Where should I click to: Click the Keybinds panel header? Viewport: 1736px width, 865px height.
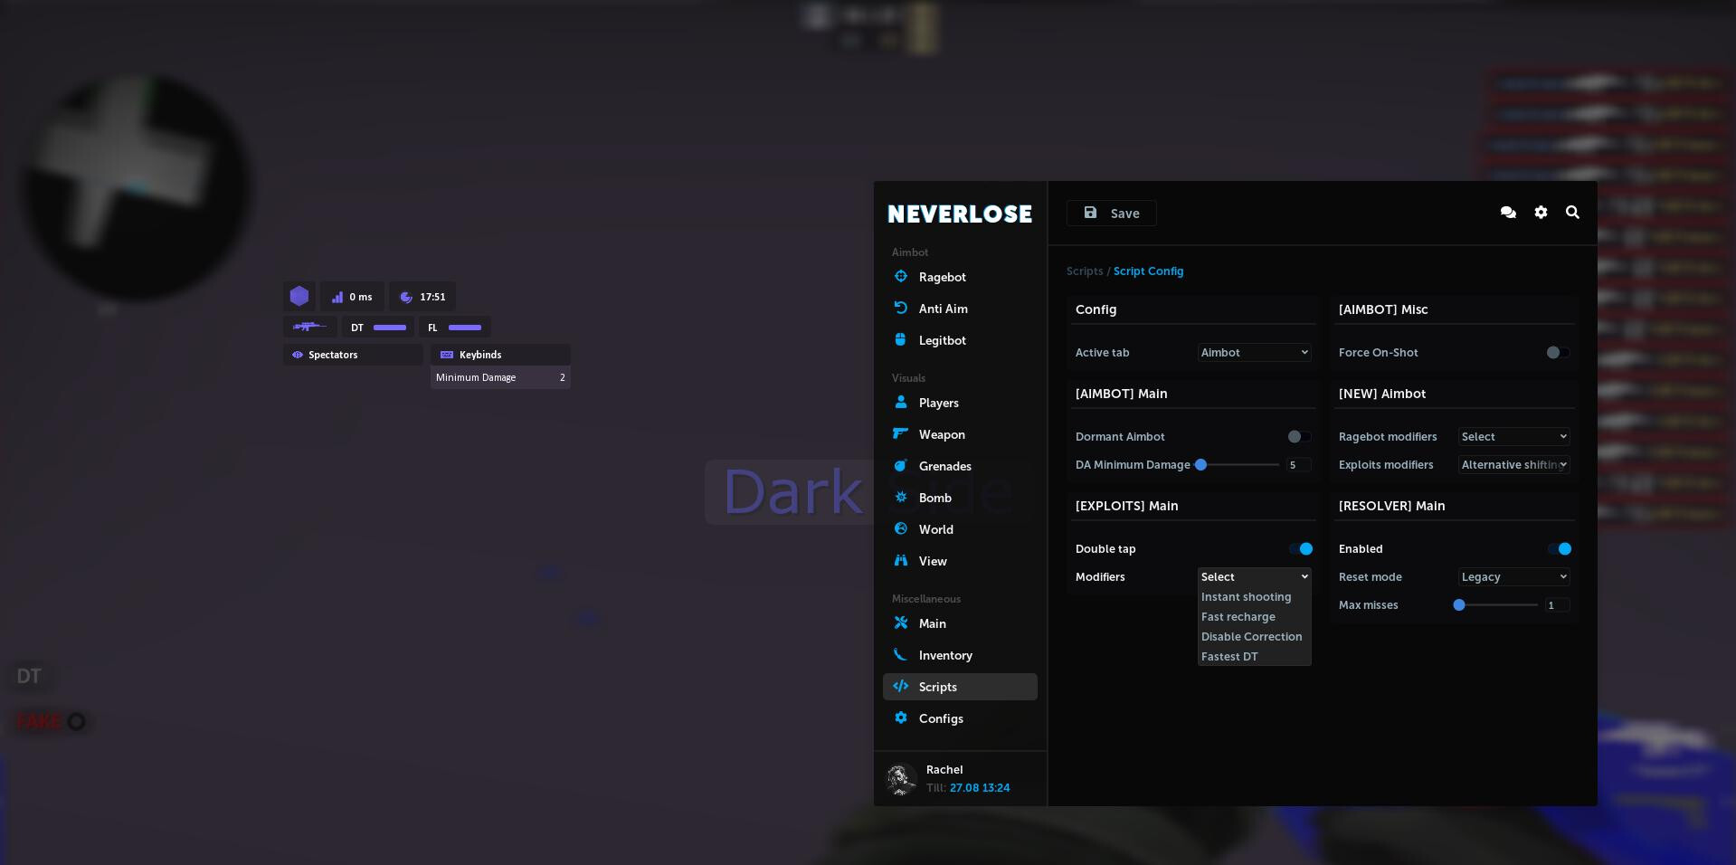point(500,355)
